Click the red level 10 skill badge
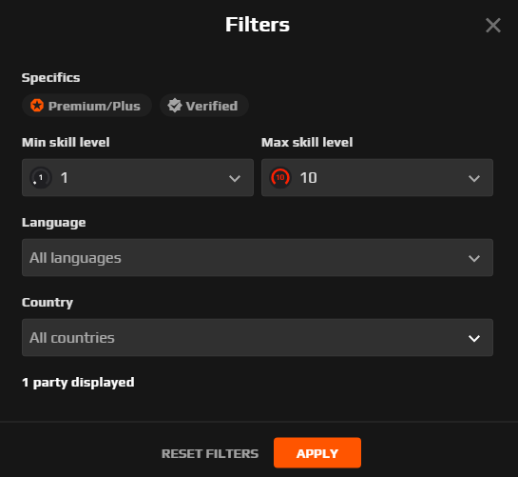The width and height of the screenshot is (518, 477). (x=280, y=178)
